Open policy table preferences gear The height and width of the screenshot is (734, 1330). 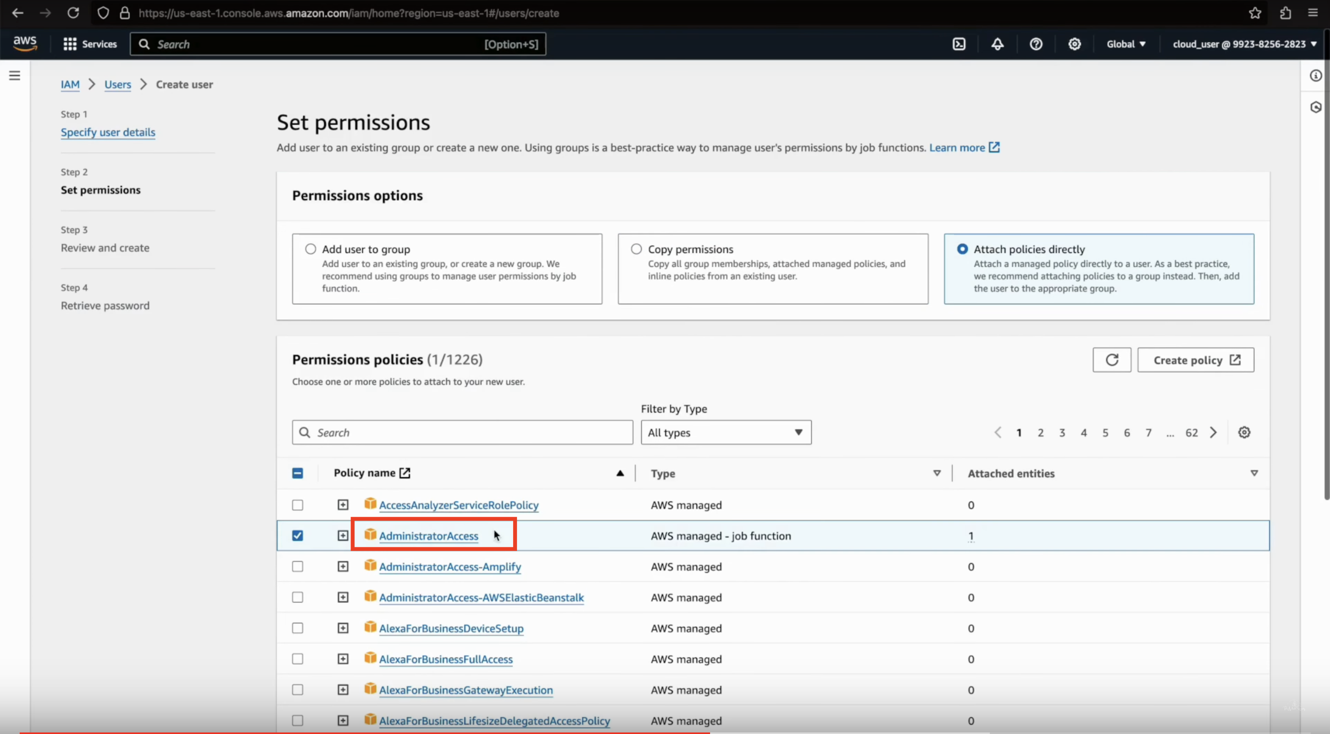tap(1244, 432)
